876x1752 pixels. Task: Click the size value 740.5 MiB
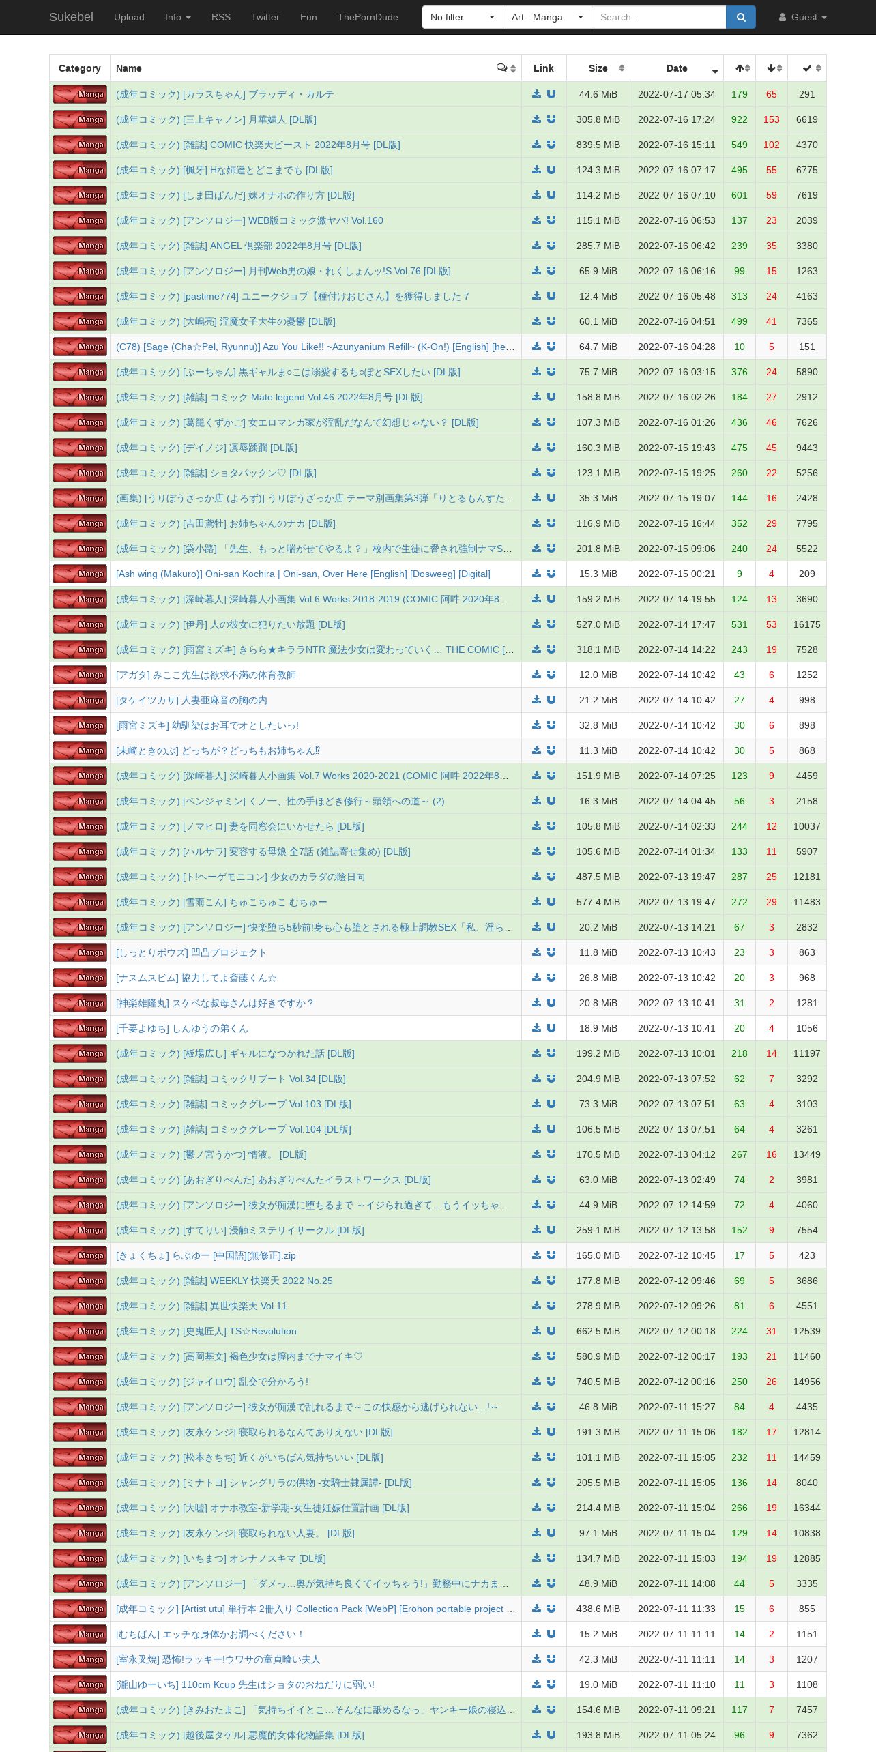[x=598, y=1382]
